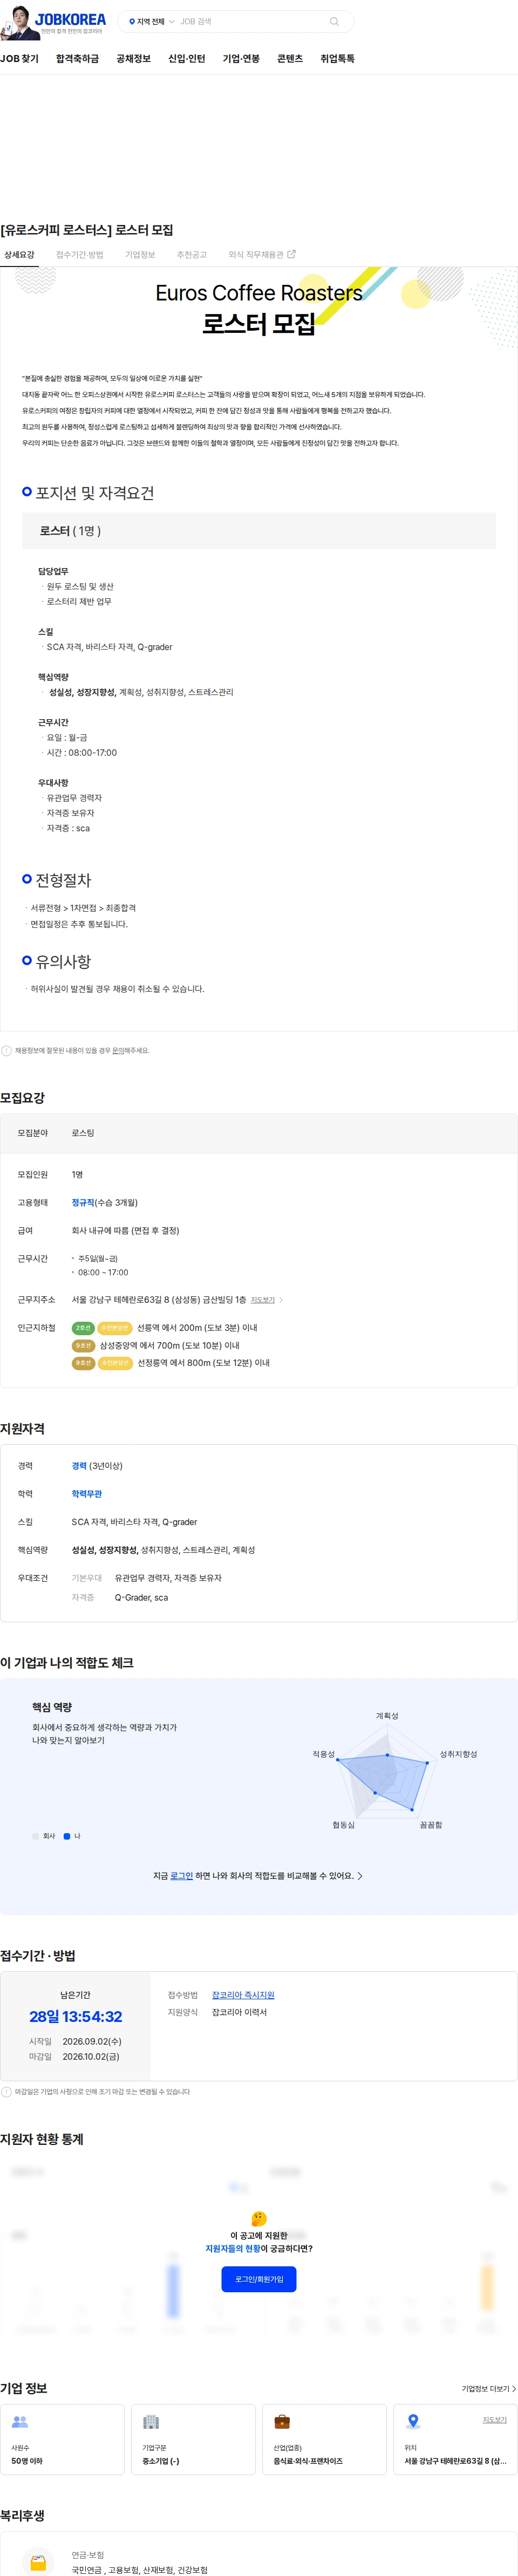
Task: Click the 정규직 employment type link
Action: pos(83,1203)
